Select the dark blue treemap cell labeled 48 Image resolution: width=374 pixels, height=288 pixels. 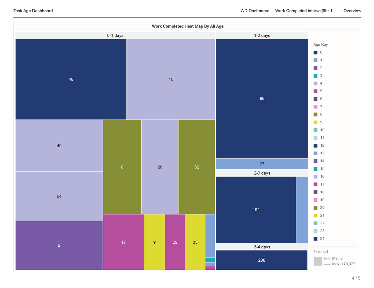coord(71,79)
